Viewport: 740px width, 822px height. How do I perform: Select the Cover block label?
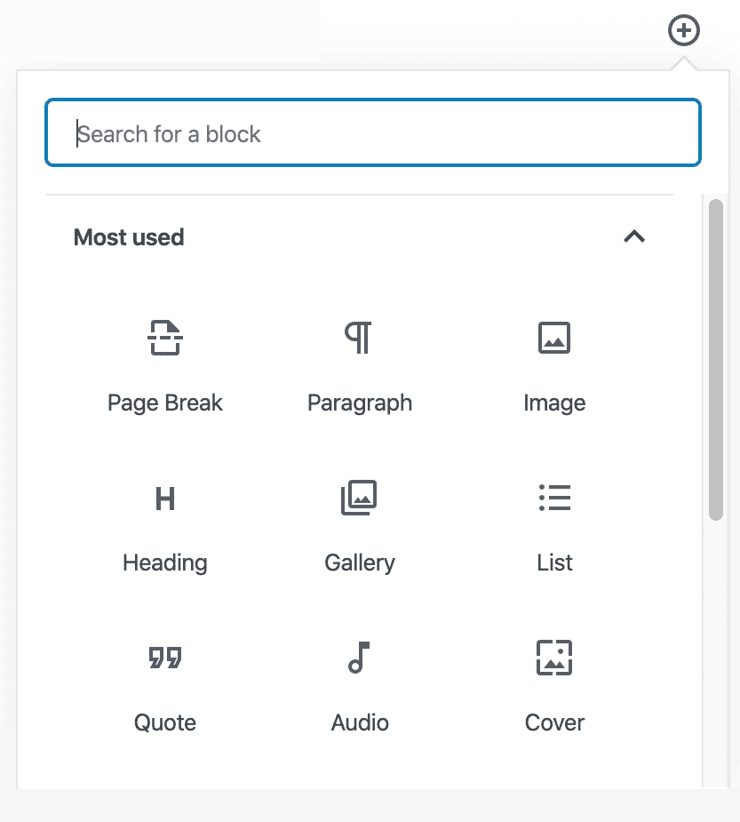553,722
